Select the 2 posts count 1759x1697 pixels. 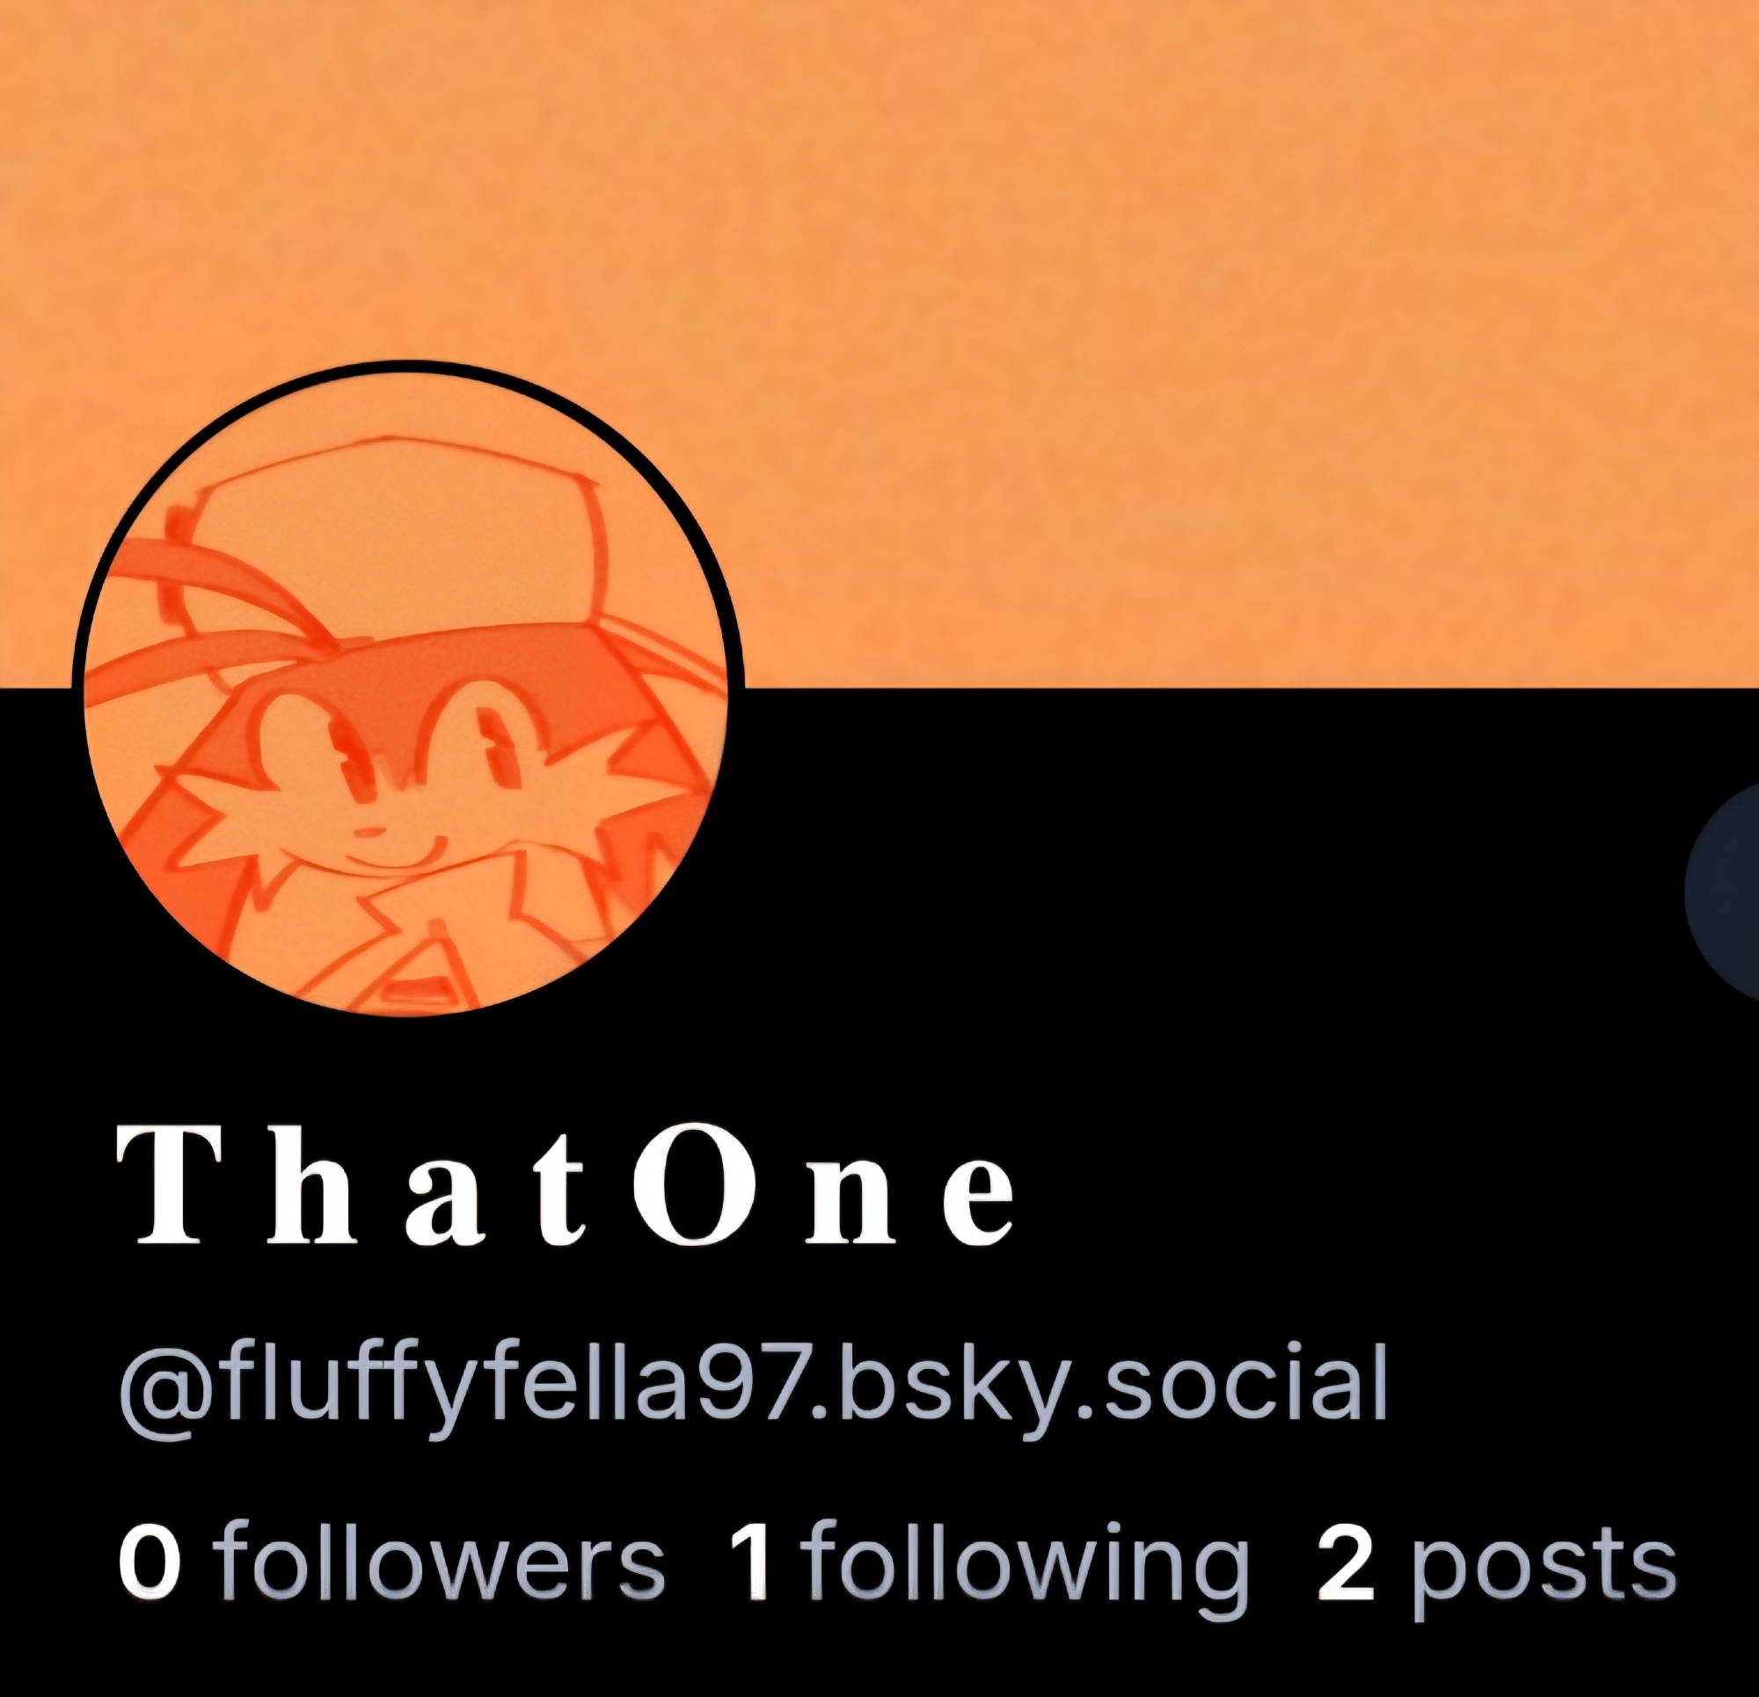1496,1570
